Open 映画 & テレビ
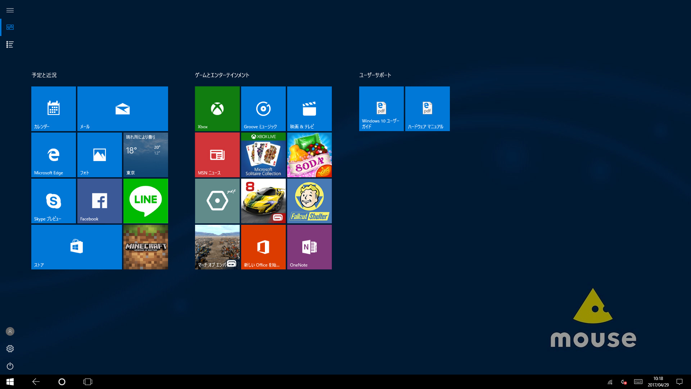The image size is (691, 389). point(309,108)
